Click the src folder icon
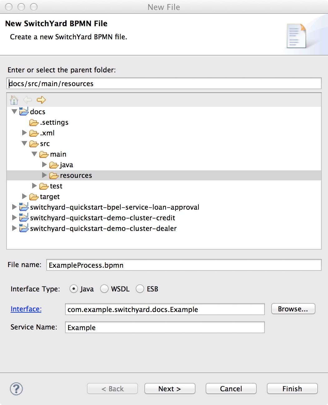The width and height of the screenshot is (328, 405). pos(34,144)
